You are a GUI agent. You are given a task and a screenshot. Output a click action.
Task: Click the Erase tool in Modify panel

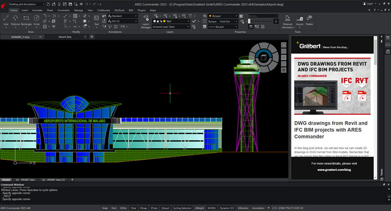85,16
